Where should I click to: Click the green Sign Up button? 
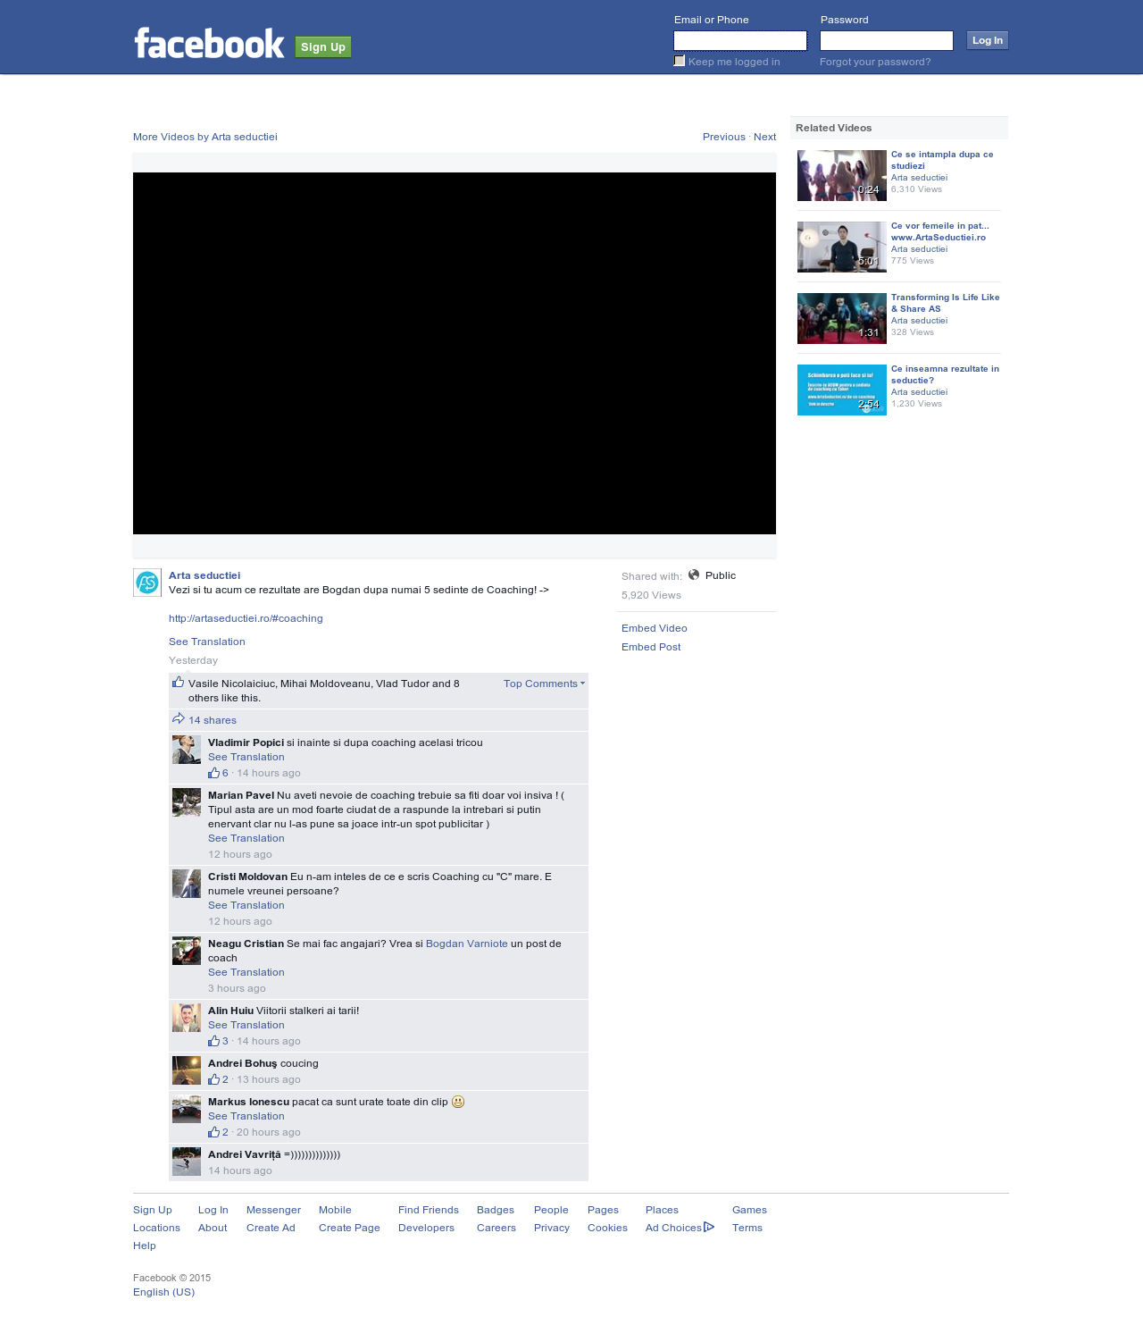tap(323, 47)
